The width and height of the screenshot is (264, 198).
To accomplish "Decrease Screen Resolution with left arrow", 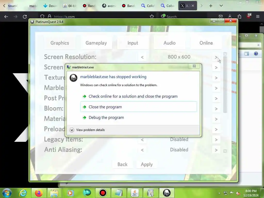I will pos(142,57).
